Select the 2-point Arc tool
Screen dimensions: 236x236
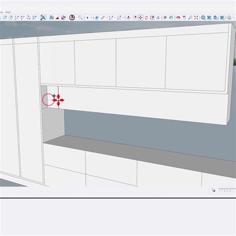17,18
